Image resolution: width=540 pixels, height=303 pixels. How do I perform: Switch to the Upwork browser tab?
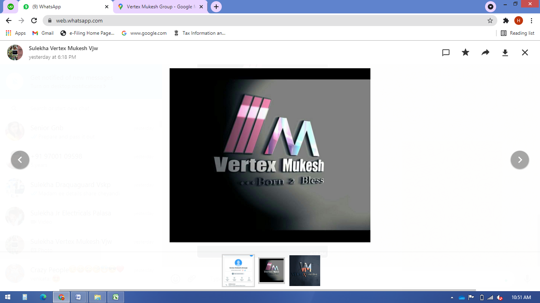pos(11,7)
